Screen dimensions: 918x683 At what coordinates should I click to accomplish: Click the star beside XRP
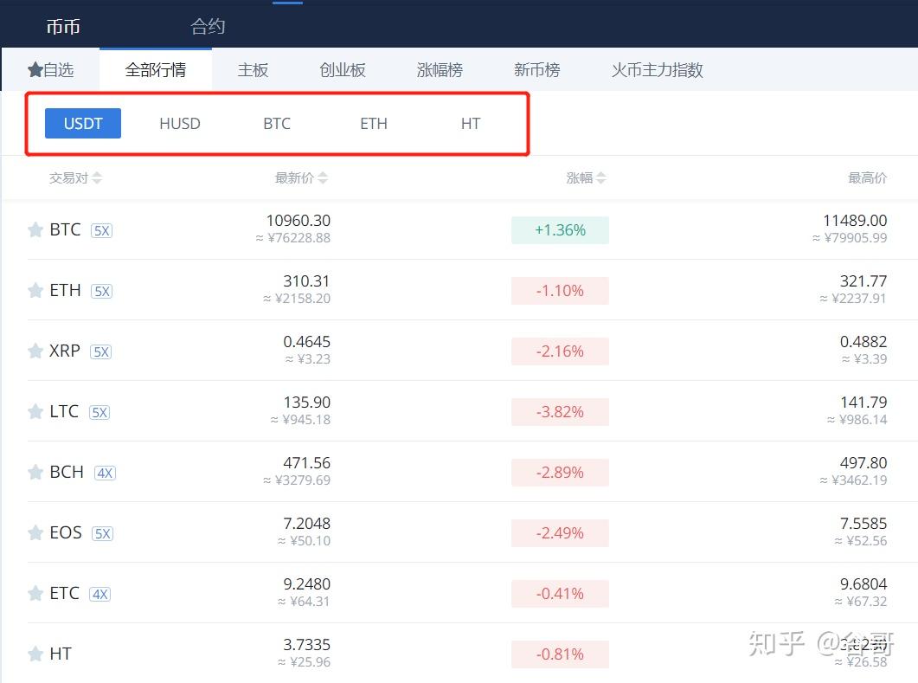35,351
